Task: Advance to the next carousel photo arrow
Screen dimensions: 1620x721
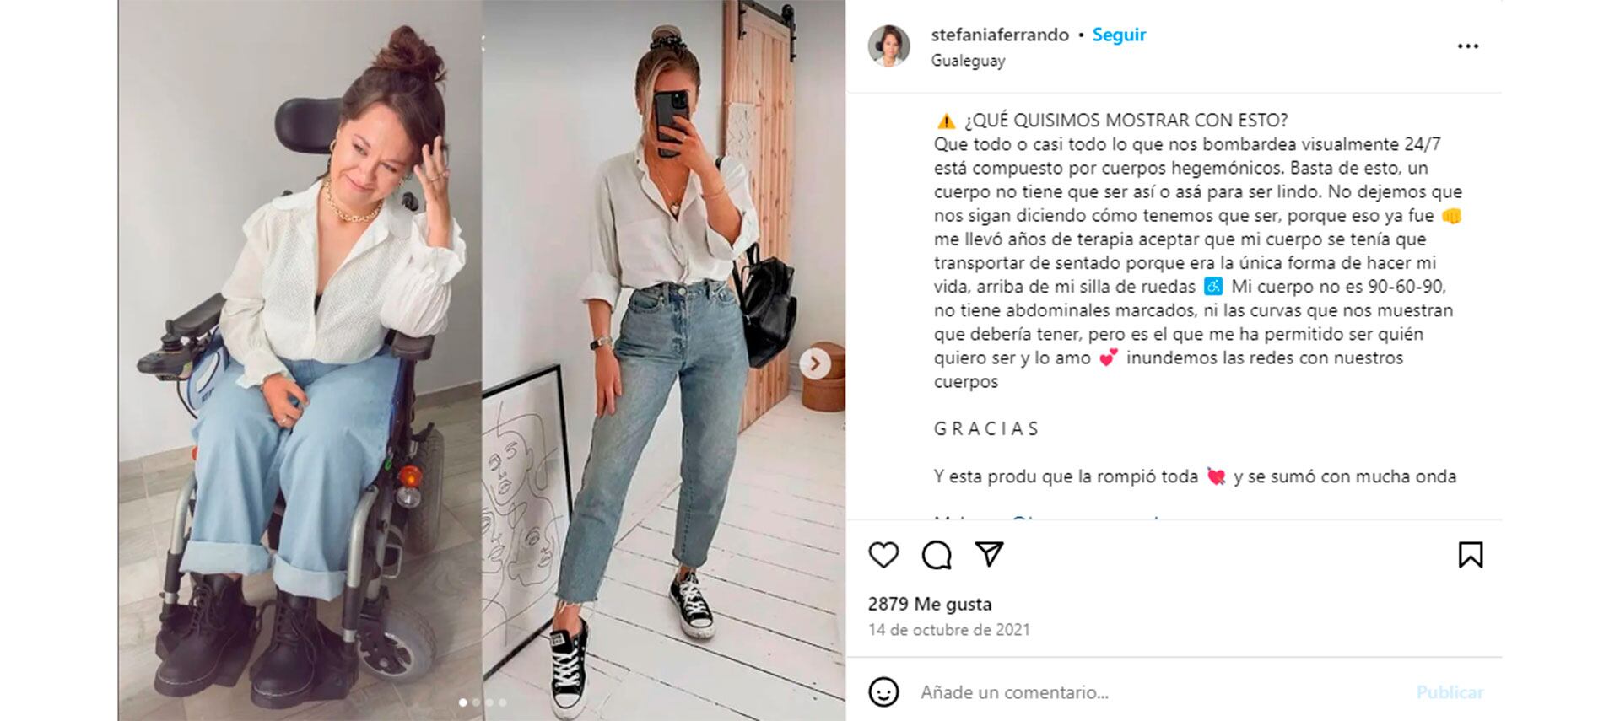Action: coord(815,363)
